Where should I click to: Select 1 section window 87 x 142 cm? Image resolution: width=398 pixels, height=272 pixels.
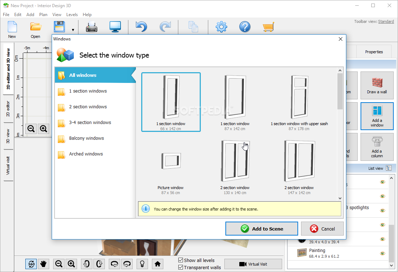pos(235,102)
